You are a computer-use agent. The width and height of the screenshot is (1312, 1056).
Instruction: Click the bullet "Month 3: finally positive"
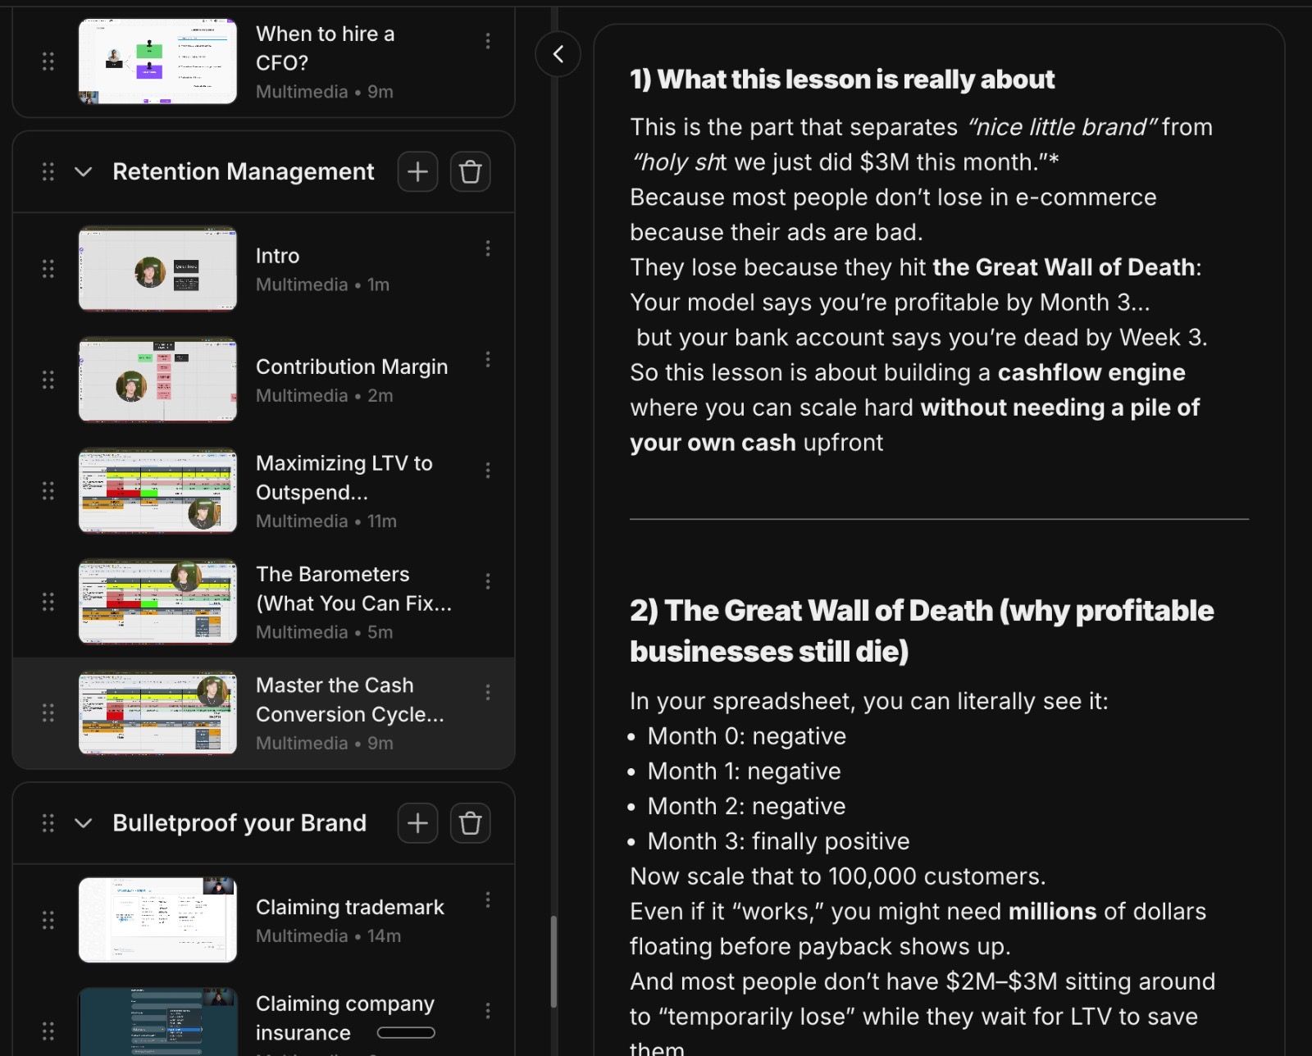click(x=779, y=842)
